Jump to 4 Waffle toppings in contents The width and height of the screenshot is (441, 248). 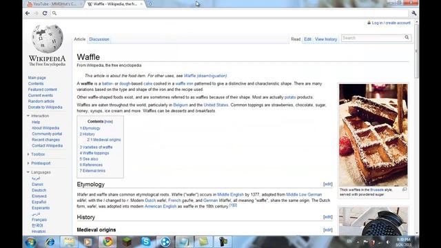[x=94, y=153]
